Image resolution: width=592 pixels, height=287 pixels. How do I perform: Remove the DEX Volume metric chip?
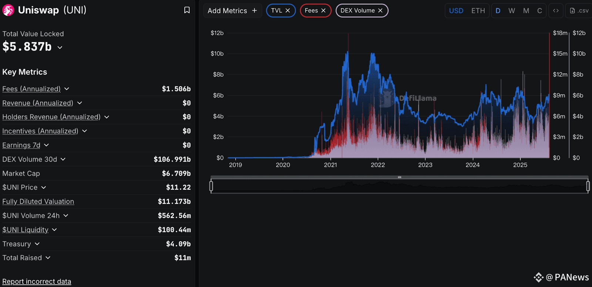pos(380,11)
